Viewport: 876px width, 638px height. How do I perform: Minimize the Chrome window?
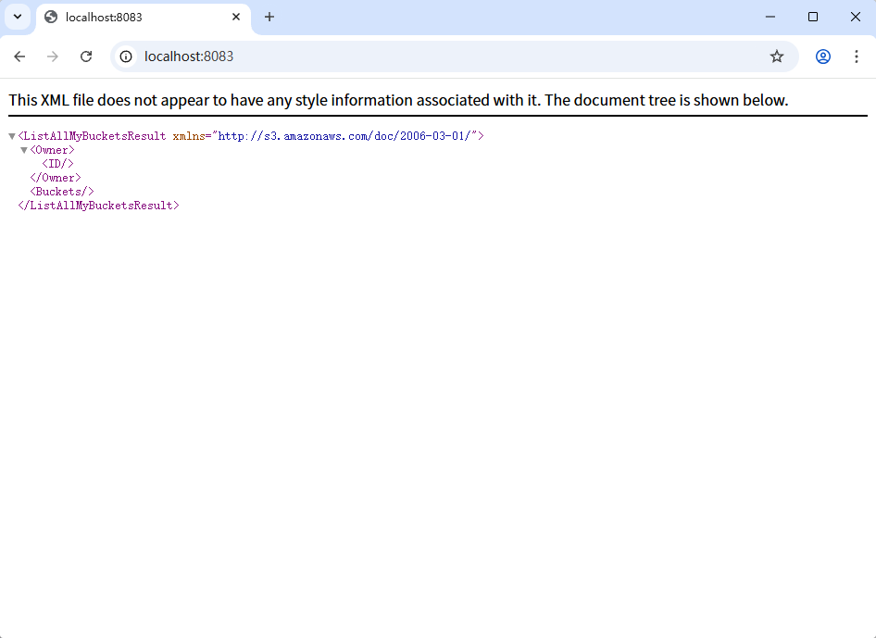tap(770, 17)
